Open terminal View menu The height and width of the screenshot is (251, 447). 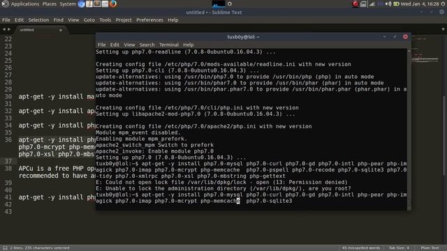[129, 45]
